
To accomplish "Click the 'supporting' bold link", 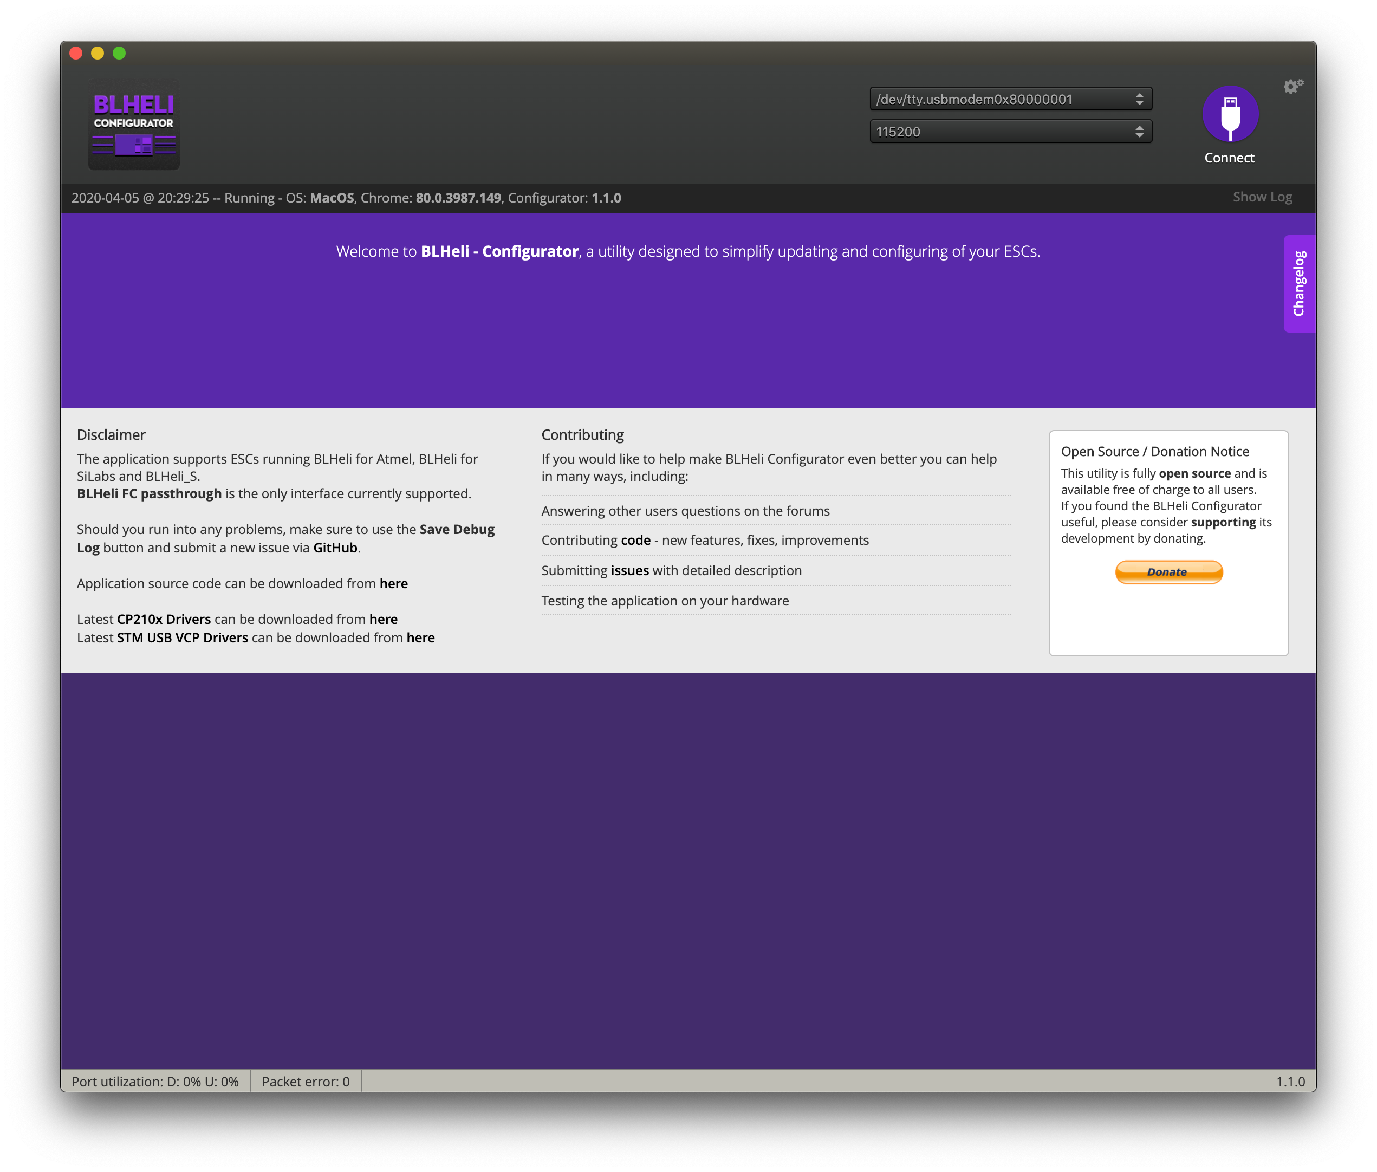I will pyautogui.click(x=1223, y=522).
